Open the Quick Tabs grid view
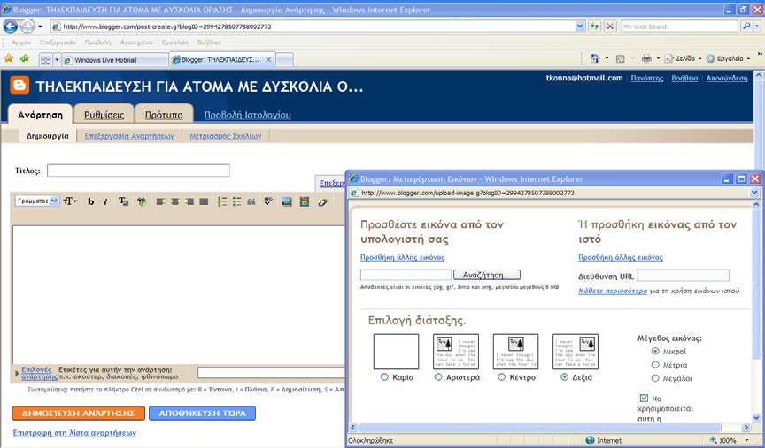Screen dimensions: 765x448 coord(45,60)
